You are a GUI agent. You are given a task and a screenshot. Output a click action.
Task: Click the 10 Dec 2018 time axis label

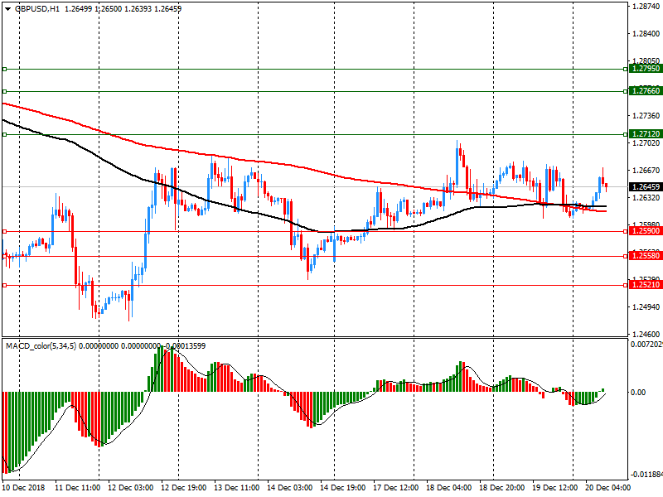pyautogui.click(x=23, y=487)
